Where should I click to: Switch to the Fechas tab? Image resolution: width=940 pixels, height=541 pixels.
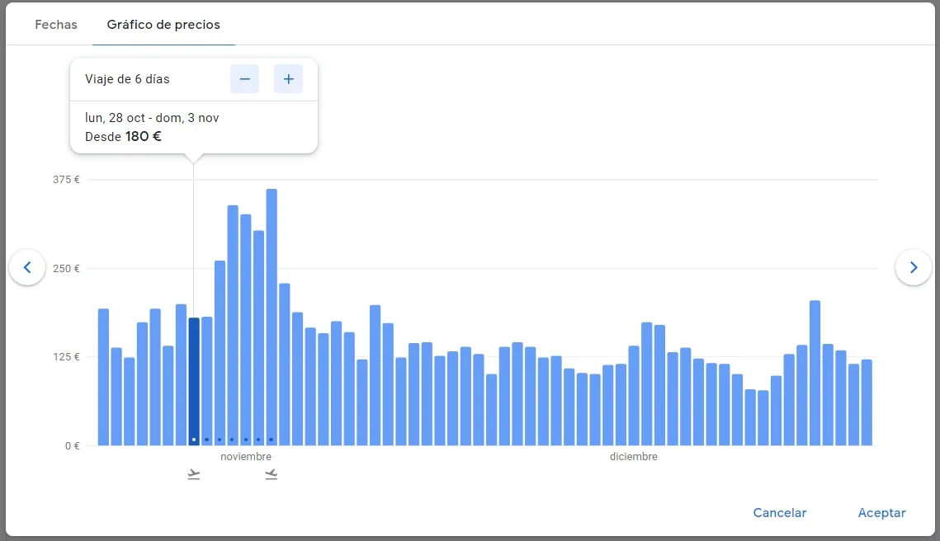[56, 25]
